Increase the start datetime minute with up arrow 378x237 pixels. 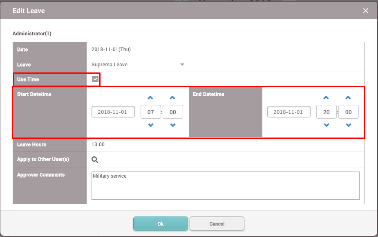pyautogui.click(x=172, y=98)
